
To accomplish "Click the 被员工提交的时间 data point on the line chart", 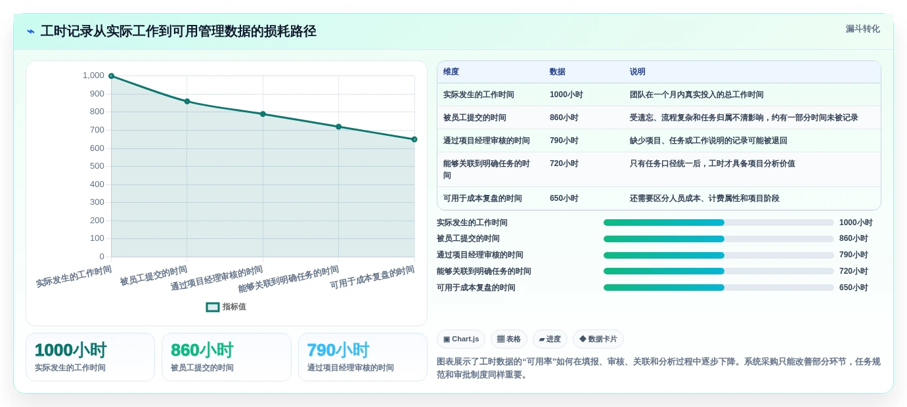I will (187, 101).
